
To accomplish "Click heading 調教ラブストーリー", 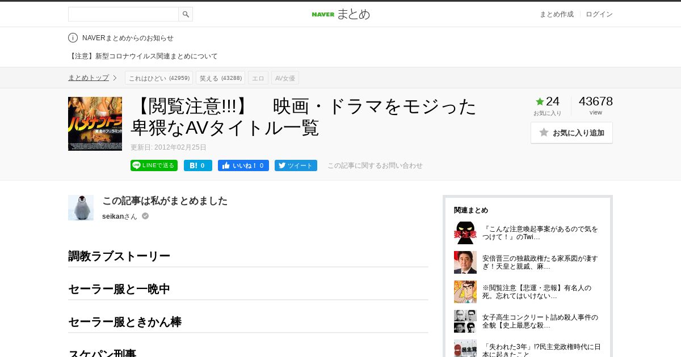I will tap(119, 256).
